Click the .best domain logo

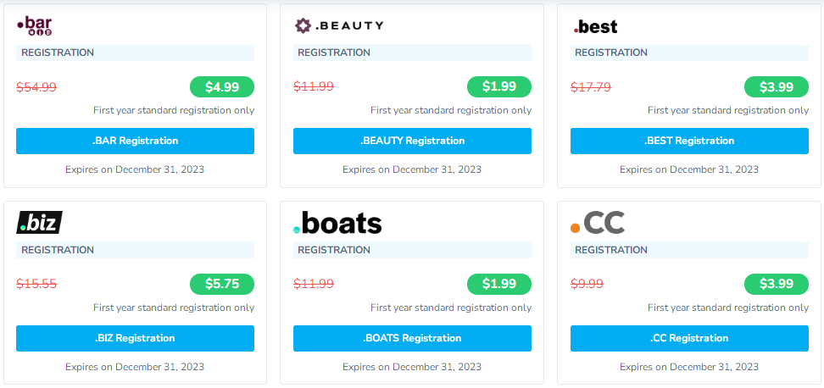pyautogui.click(x=596, y=27)
